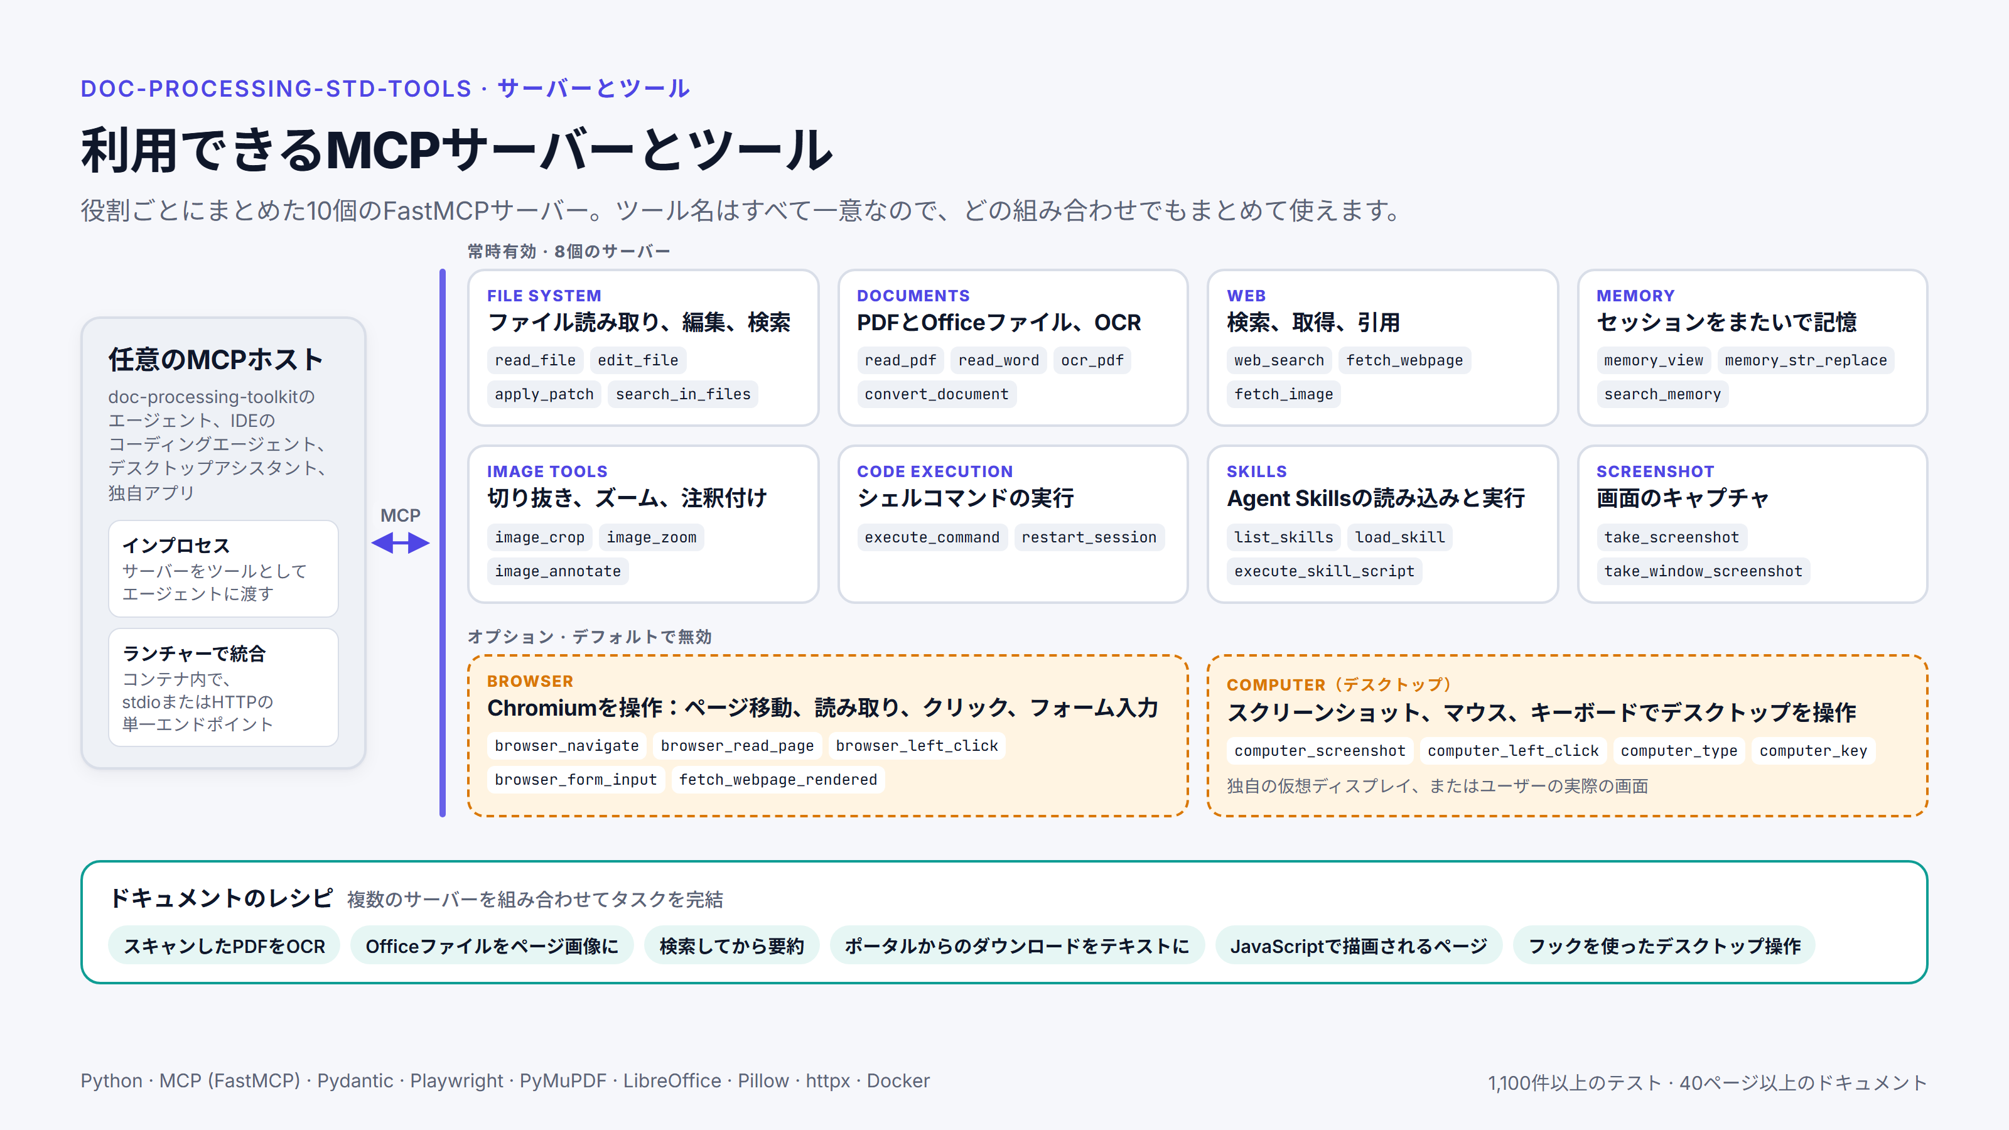Click the read_file tool chip
This screenshot has height=1130, width=2009.
pyautogui.click(x=535, y=360)
